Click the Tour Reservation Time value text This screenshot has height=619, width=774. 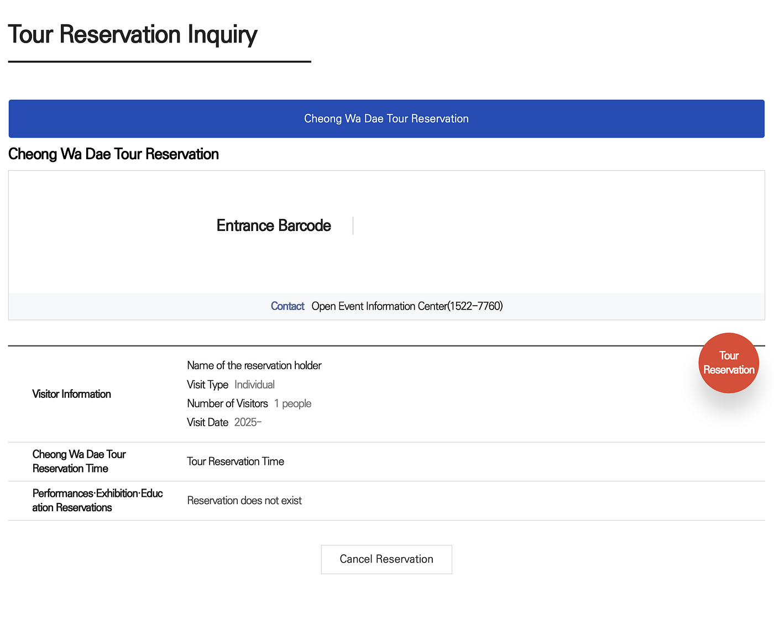pyautogui.click(x=236, y=461)
